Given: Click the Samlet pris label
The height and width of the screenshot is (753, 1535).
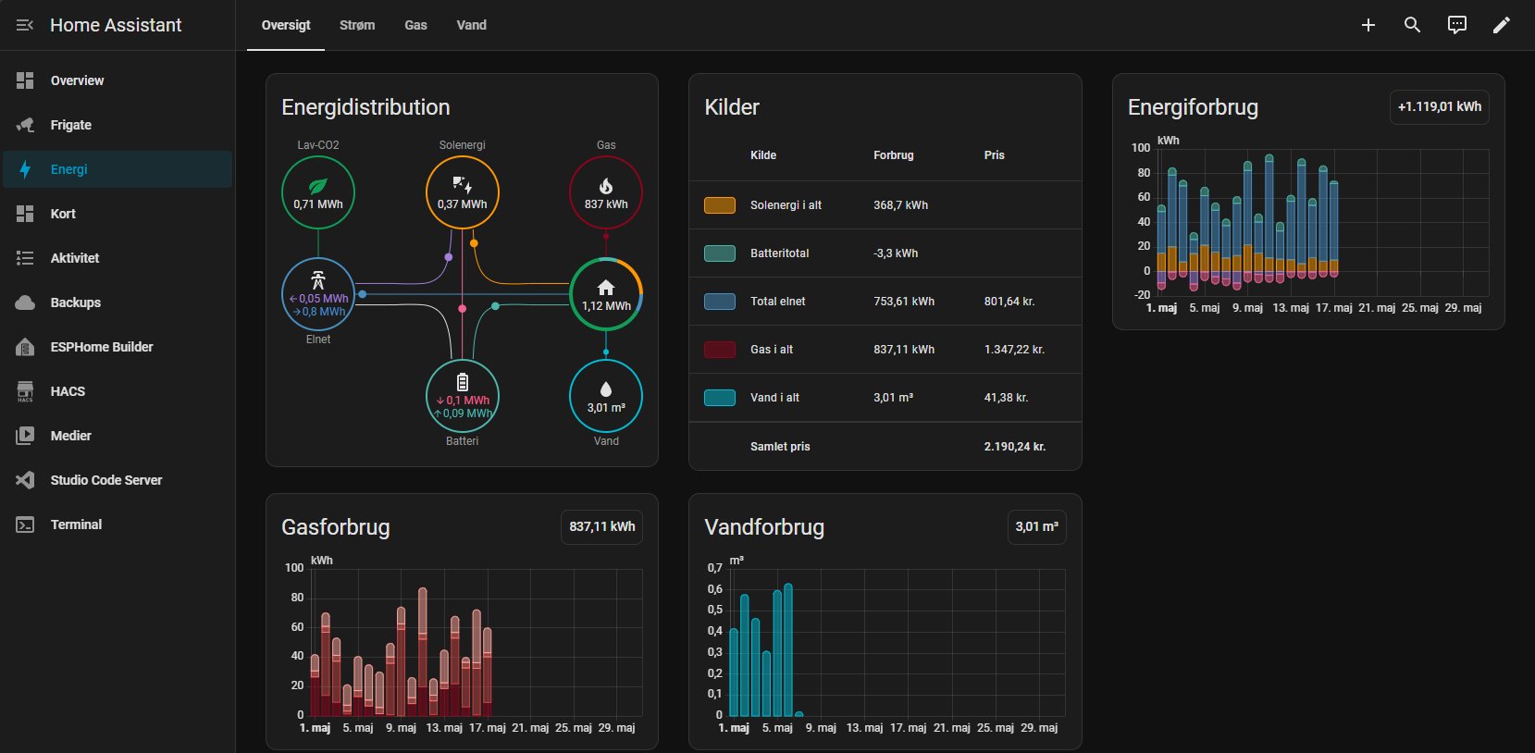Looking at the screenshot, I should [780, 447].
